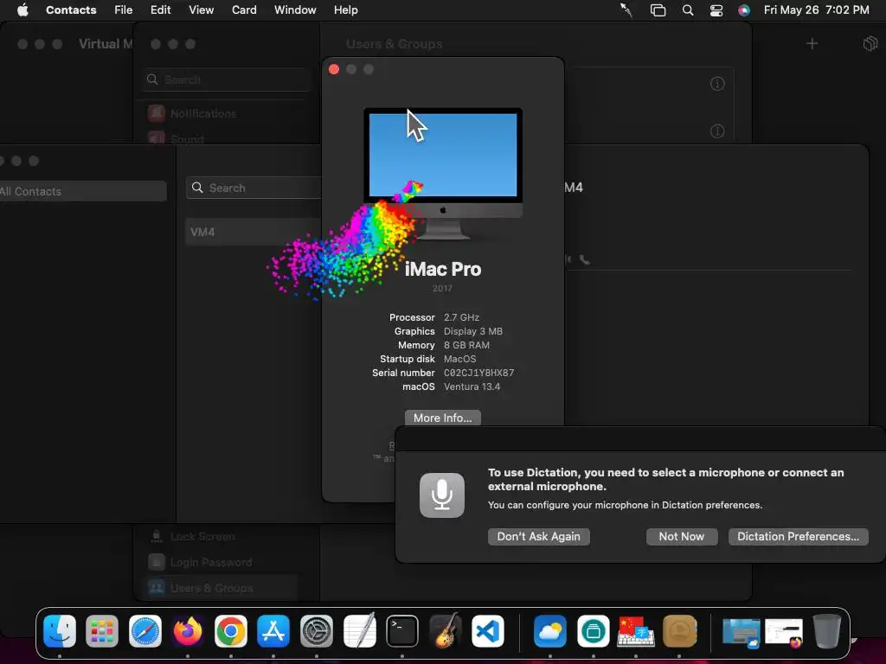This screenshot has height=664, width=886.
Task: Click Not Now in Dictation dialog
Action: [682, 536]
